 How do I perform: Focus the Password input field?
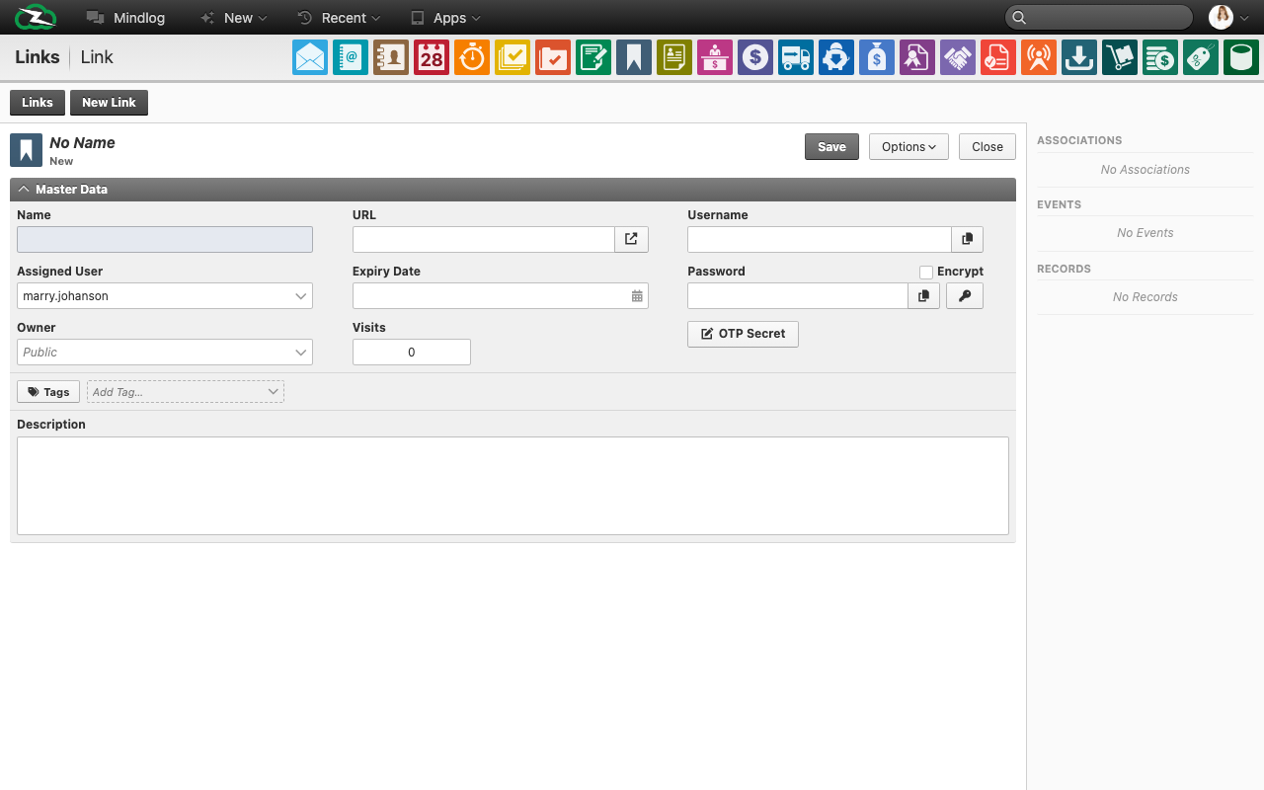[x=798, y=295]
